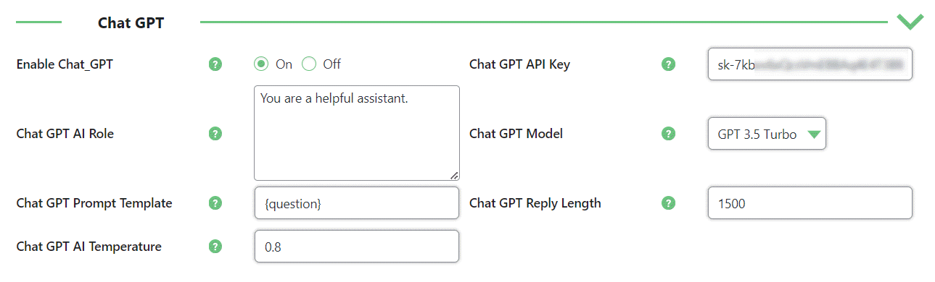Click the AI Temperature field showing 0.8

coord(356,247)
